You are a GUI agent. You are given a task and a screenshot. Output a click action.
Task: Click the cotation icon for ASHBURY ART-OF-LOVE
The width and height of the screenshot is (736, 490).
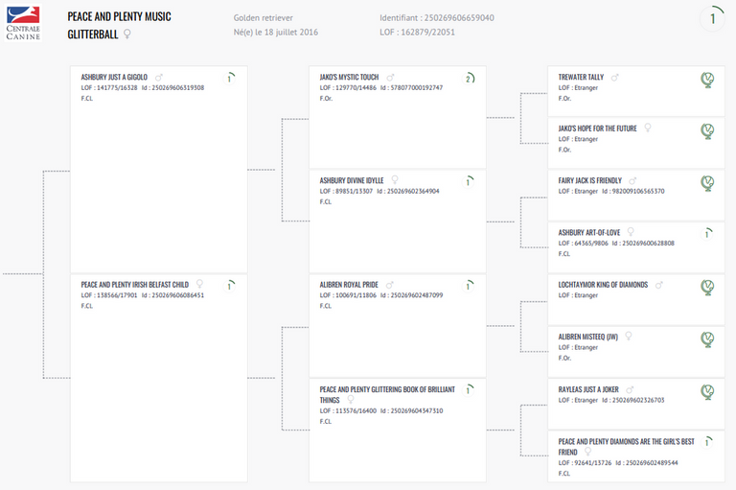707,233
